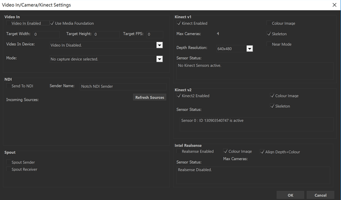Click the Target Height input field
341x200 pixels.
[x=106, y=35]
